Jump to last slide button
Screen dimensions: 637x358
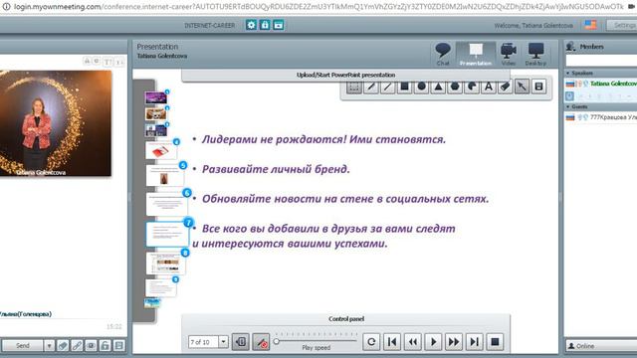point(474,342)
